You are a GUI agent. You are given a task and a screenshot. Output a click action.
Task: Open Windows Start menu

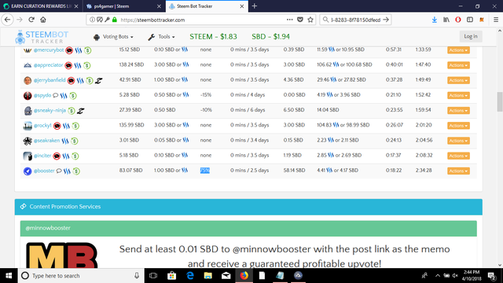(x=9, y=276)
